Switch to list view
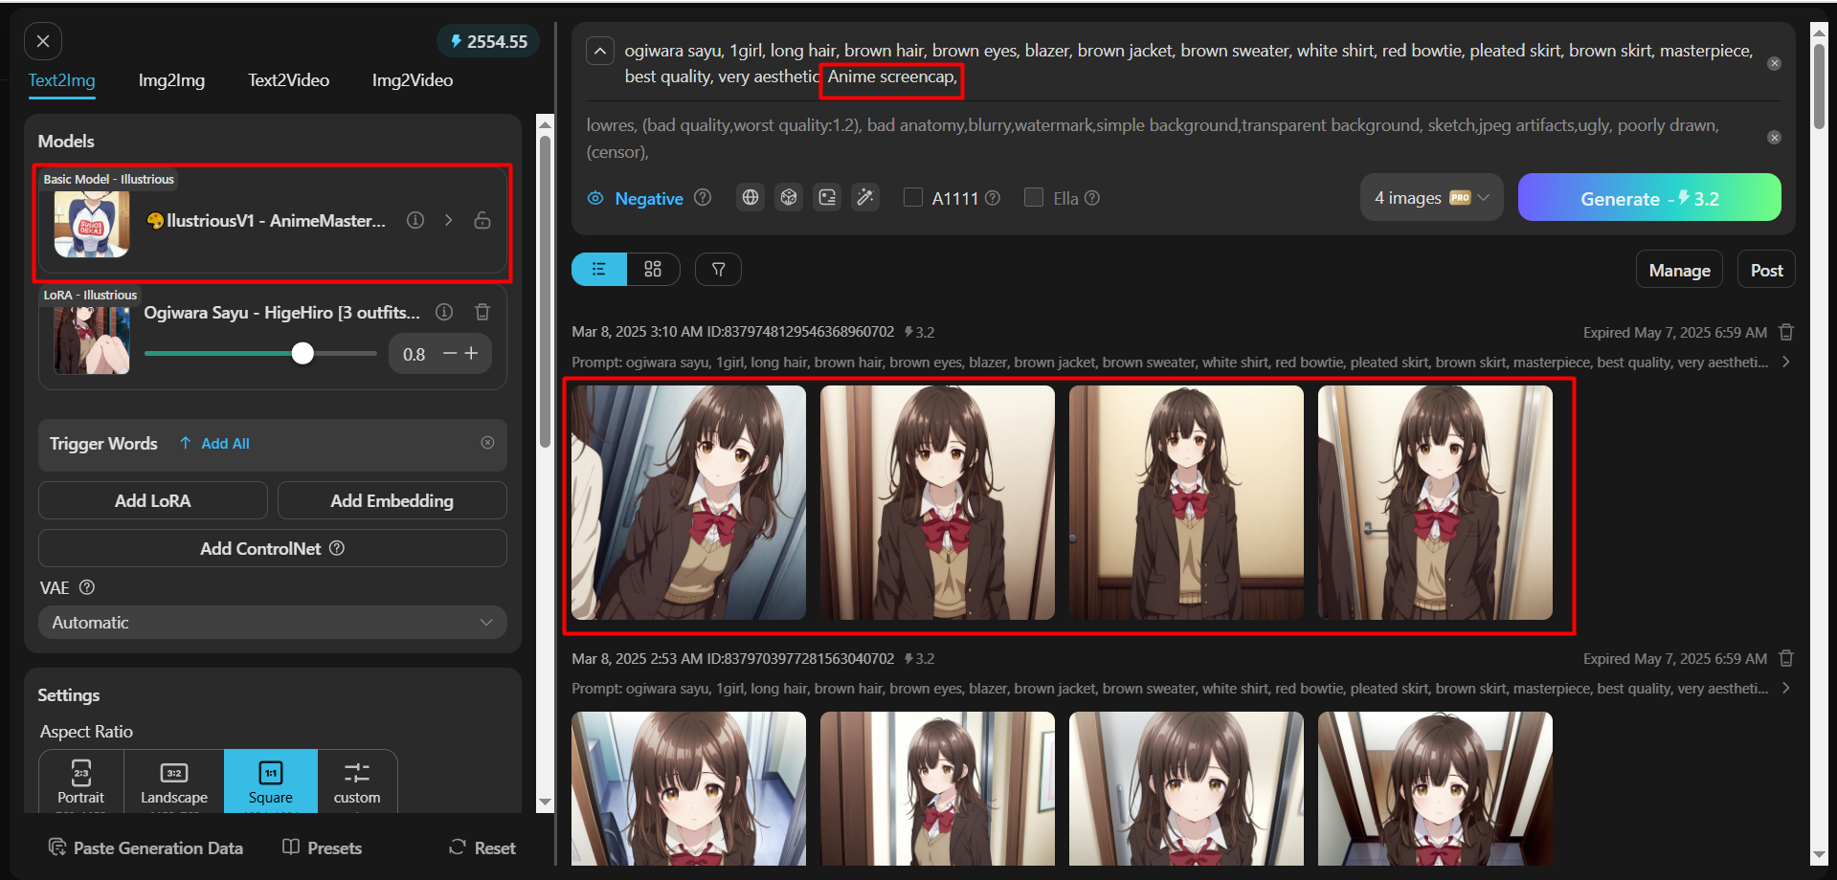Viewport: 1837px width, 880px height. point(599,269)
